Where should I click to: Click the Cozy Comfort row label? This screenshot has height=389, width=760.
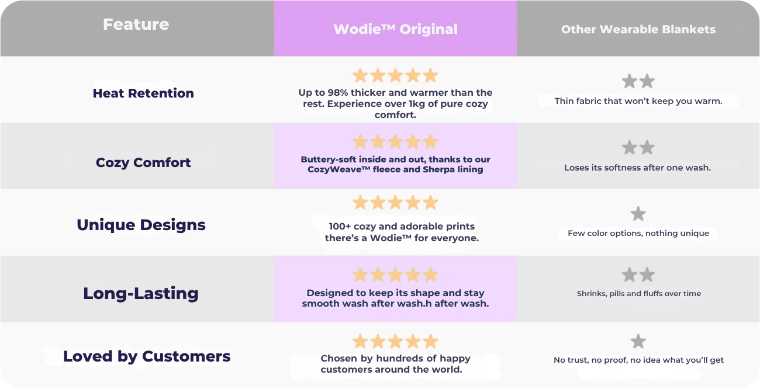(143, 162)
